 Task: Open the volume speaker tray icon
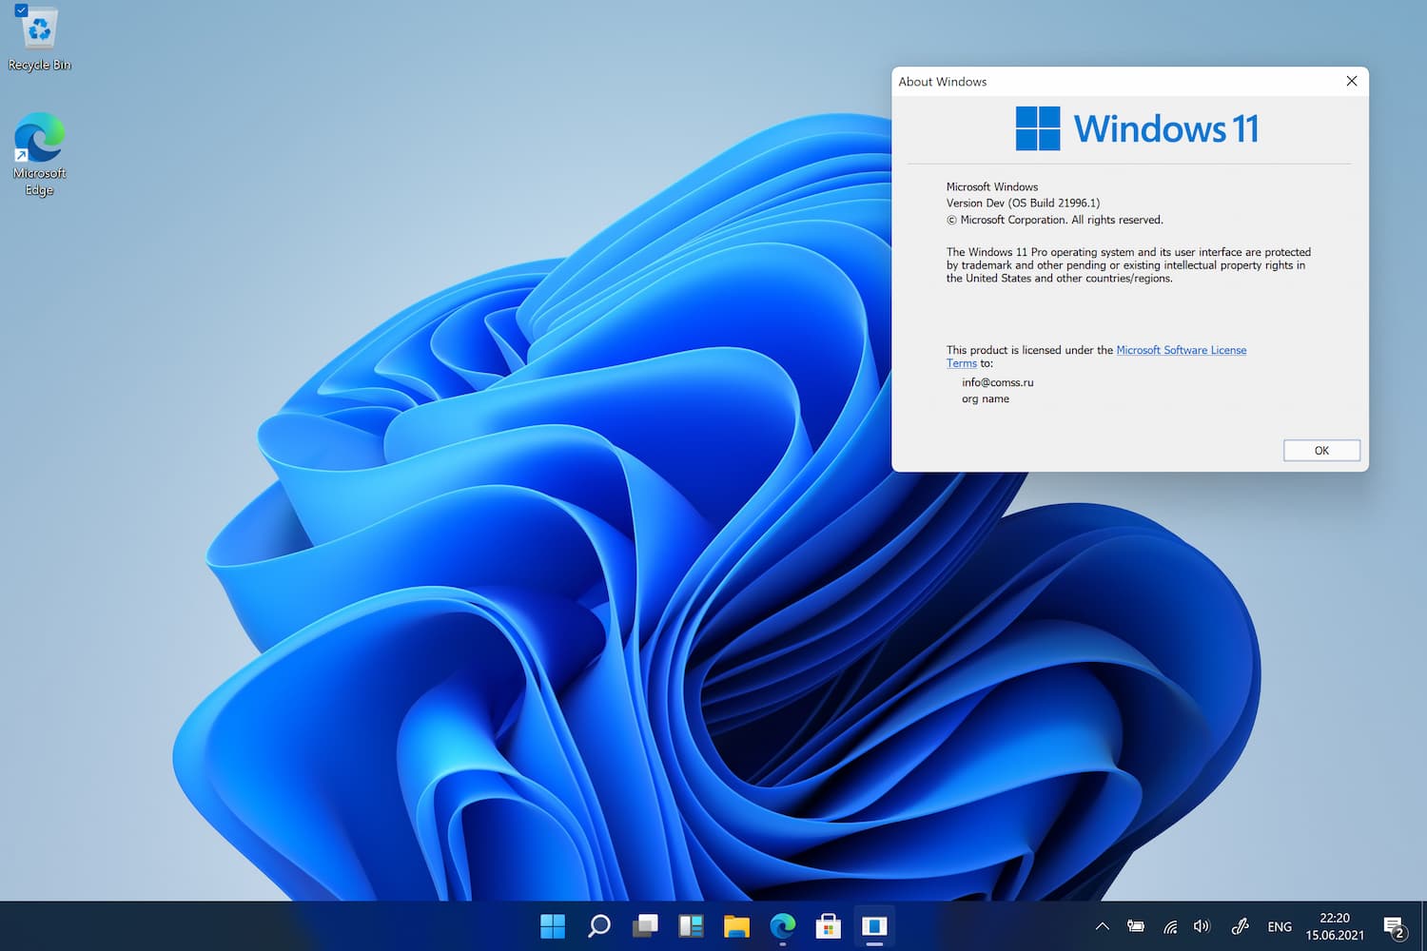pos(1202,926)
